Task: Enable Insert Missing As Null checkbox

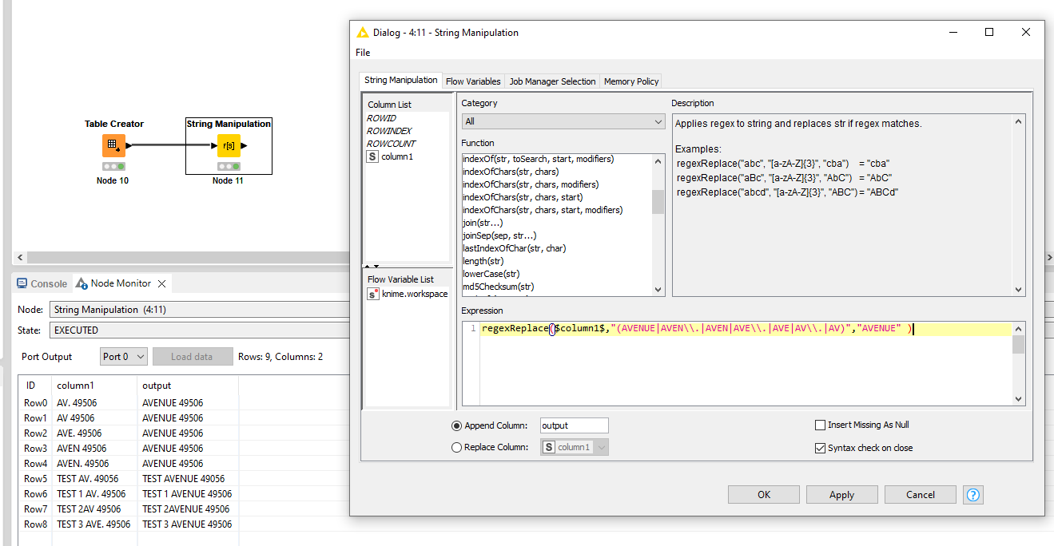Action: click(x=820, y=425)
